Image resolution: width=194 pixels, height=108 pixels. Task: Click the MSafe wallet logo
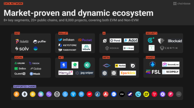coord(86,48)
